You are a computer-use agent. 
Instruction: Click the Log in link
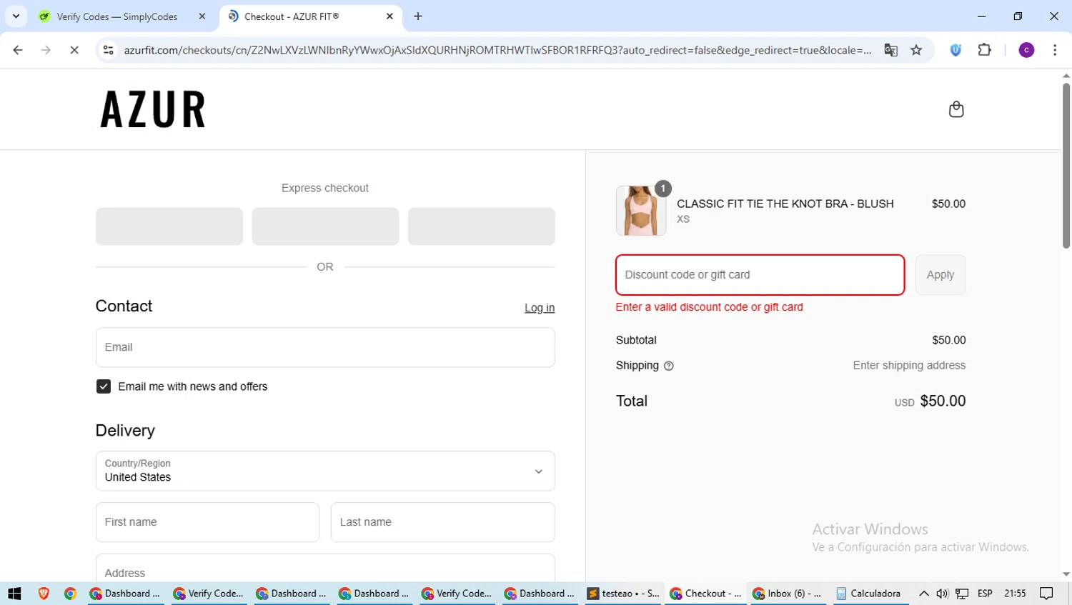540,308
